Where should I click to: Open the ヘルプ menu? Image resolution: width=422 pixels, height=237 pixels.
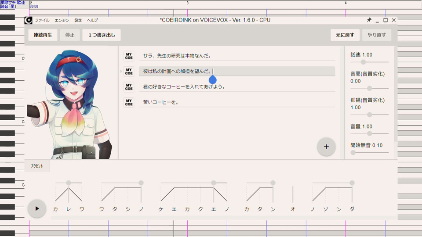click(92, 20)
